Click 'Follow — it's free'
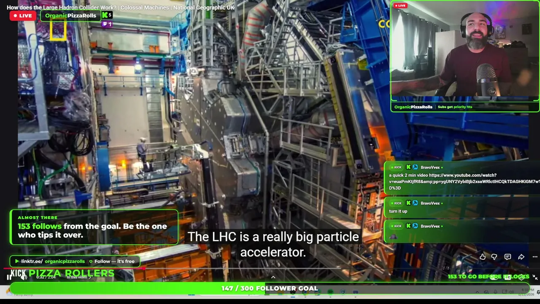 [114, 261]
